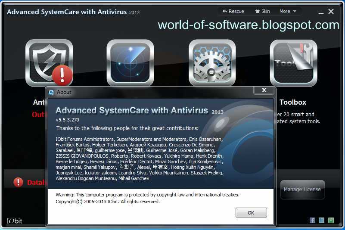
Task: Click the green download icon at bottom right
Action: (331, 220)
